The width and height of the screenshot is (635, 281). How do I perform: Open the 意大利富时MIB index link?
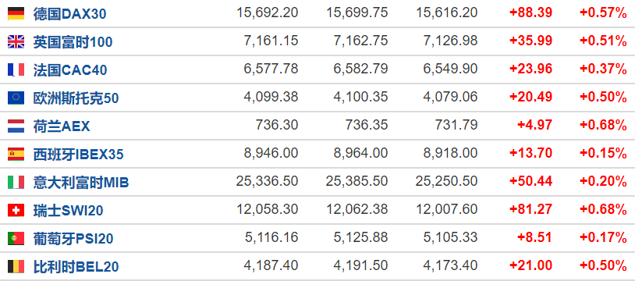(81, 183)
